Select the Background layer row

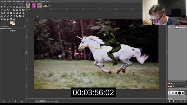pyautogui.click(x=177, y=27)
